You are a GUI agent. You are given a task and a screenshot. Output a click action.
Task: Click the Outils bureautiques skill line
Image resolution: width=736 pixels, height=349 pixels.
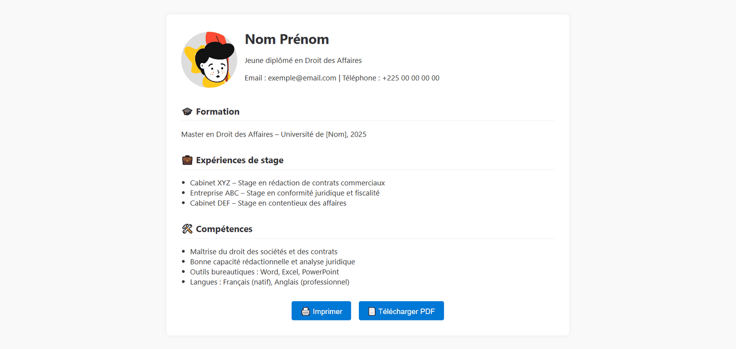coord(264,272)
